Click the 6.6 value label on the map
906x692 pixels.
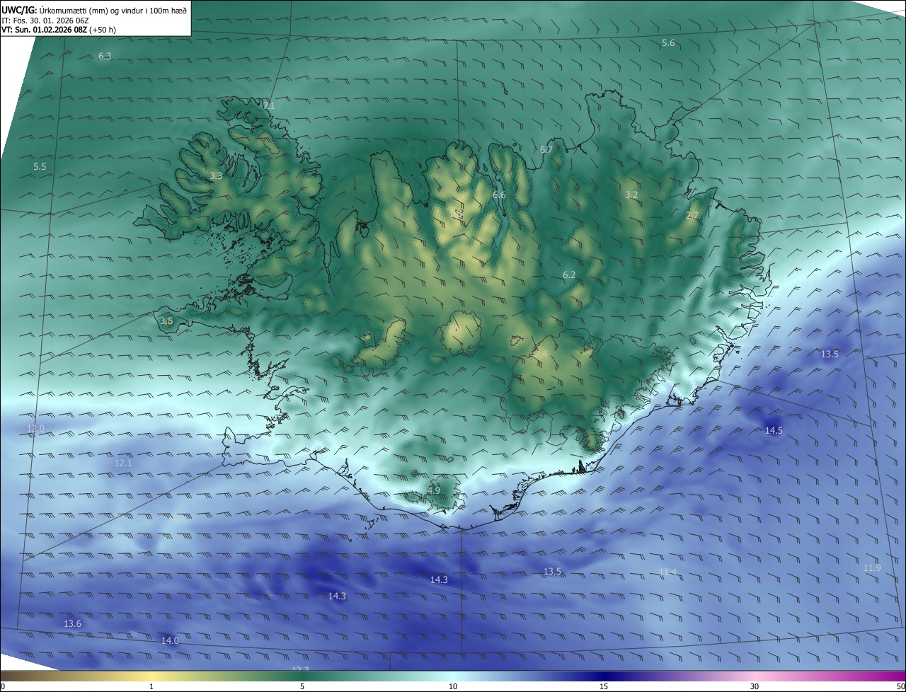point(499,195)
